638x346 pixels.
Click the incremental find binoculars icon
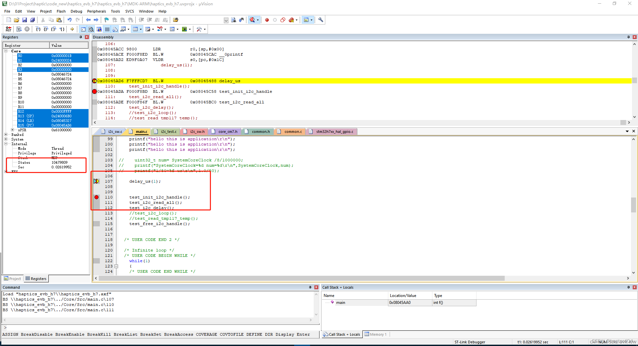pyautogui.click(x=241, y=20)
